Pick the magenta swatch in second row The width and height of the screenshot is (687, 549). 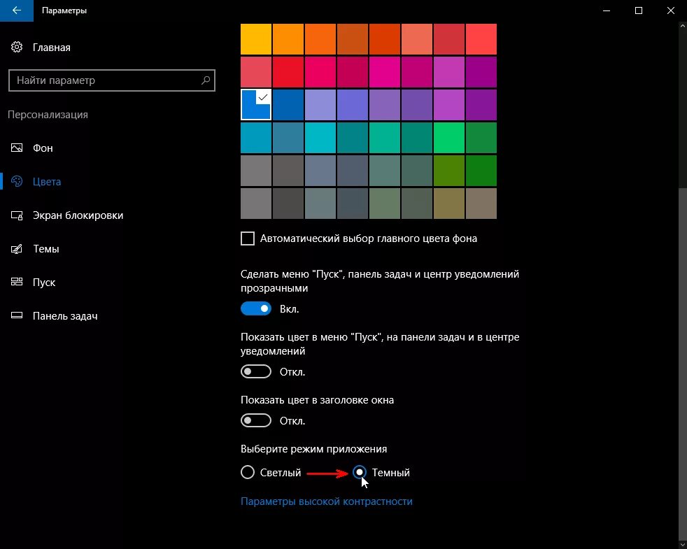point(385,72)
